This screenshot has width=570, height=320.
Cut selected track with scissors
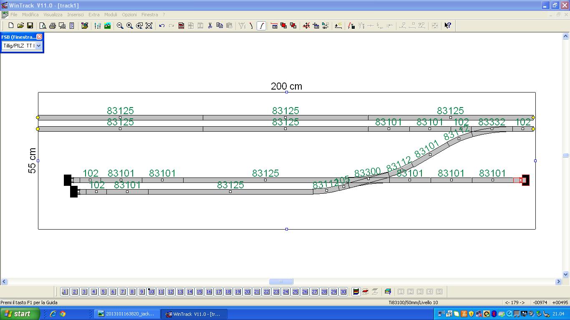pyautogui.click(x=210, y=25)
